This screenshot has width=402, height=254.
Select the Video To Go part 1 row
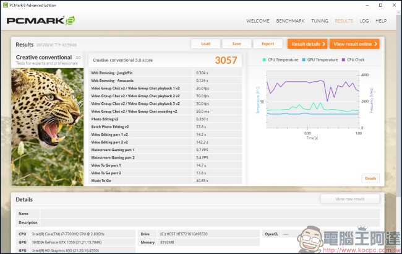click(165, 165)
